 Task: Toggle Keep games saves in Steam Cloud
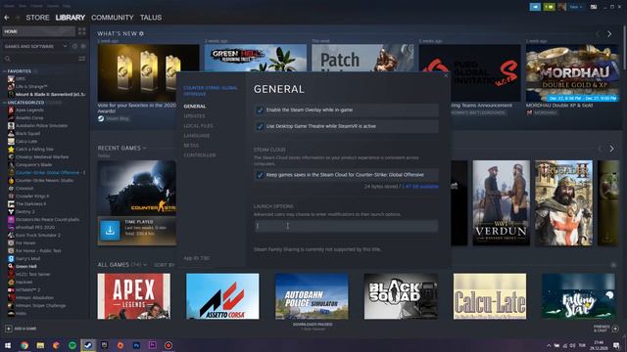tap(260, 175)
